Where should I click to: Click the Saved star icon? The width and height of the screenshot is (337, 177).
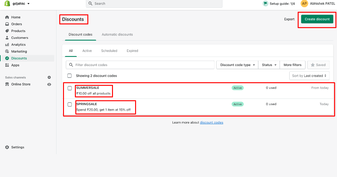coord(313,65)
